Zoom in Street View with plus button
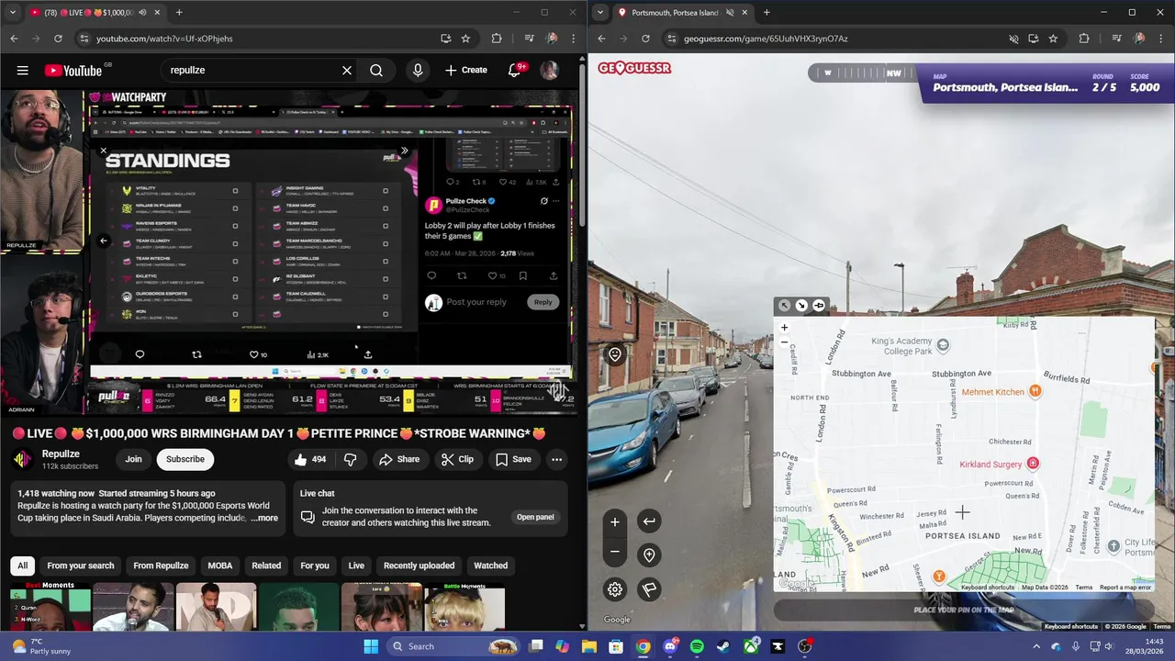Viewport: 1175px width, 661px height. click(x=615, y=521)
